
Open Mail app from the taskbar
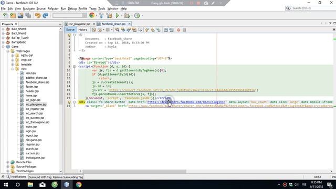(43, 184)
